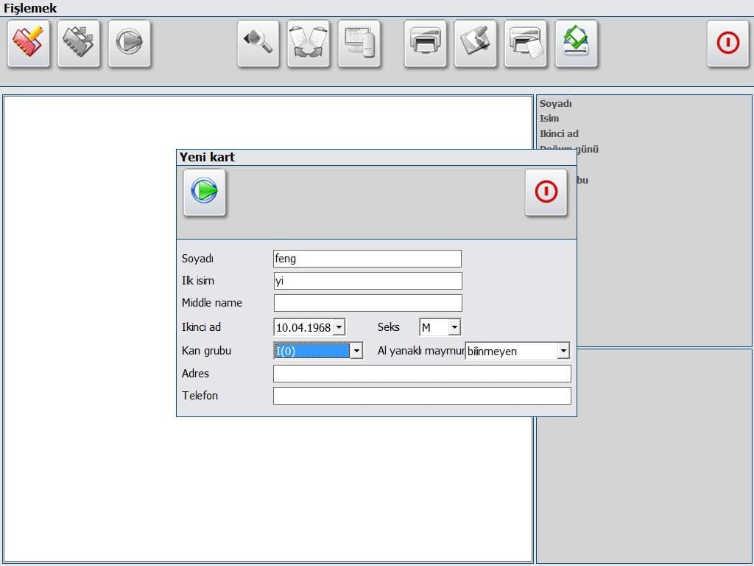This screenshot has height=566, width=754.
Task: Focus the Adres text field
Action: tap(421, 374)
